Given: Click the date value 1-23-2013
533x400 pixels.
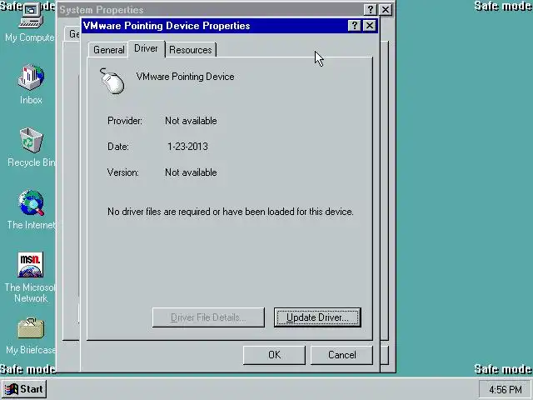Looking at the screenshot, I should [x=187, y=147].
